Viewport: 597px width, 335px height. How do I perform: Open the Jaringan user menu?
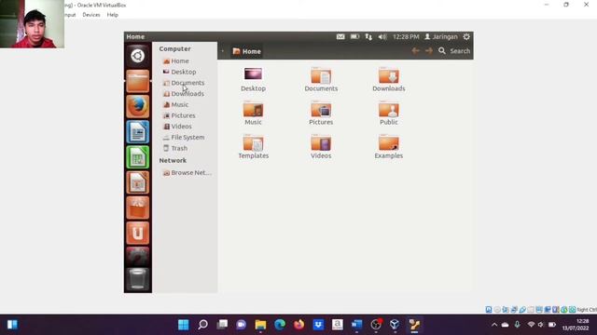441,36
